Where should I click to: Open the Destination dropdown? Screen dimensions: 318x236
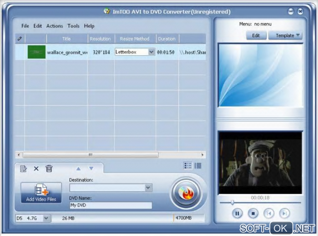(148, 188)
